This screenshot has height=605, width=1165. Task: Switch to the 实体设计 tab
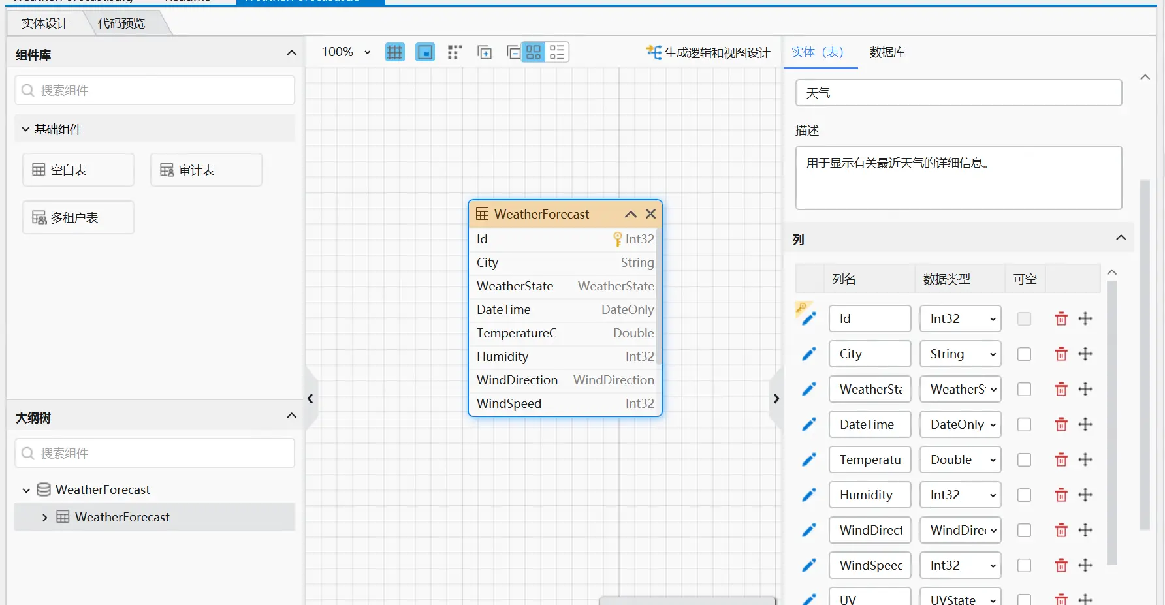tap(45, 23)
